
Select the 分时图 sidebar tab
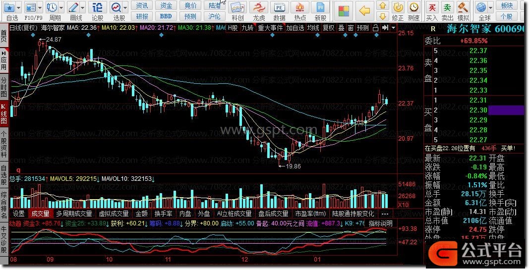[x=3, y=87]
